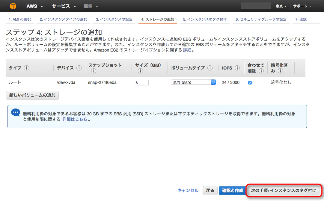This screenshot has width=324, height=202.
Task: Click the 戻る button
Action: coord(210,190)
